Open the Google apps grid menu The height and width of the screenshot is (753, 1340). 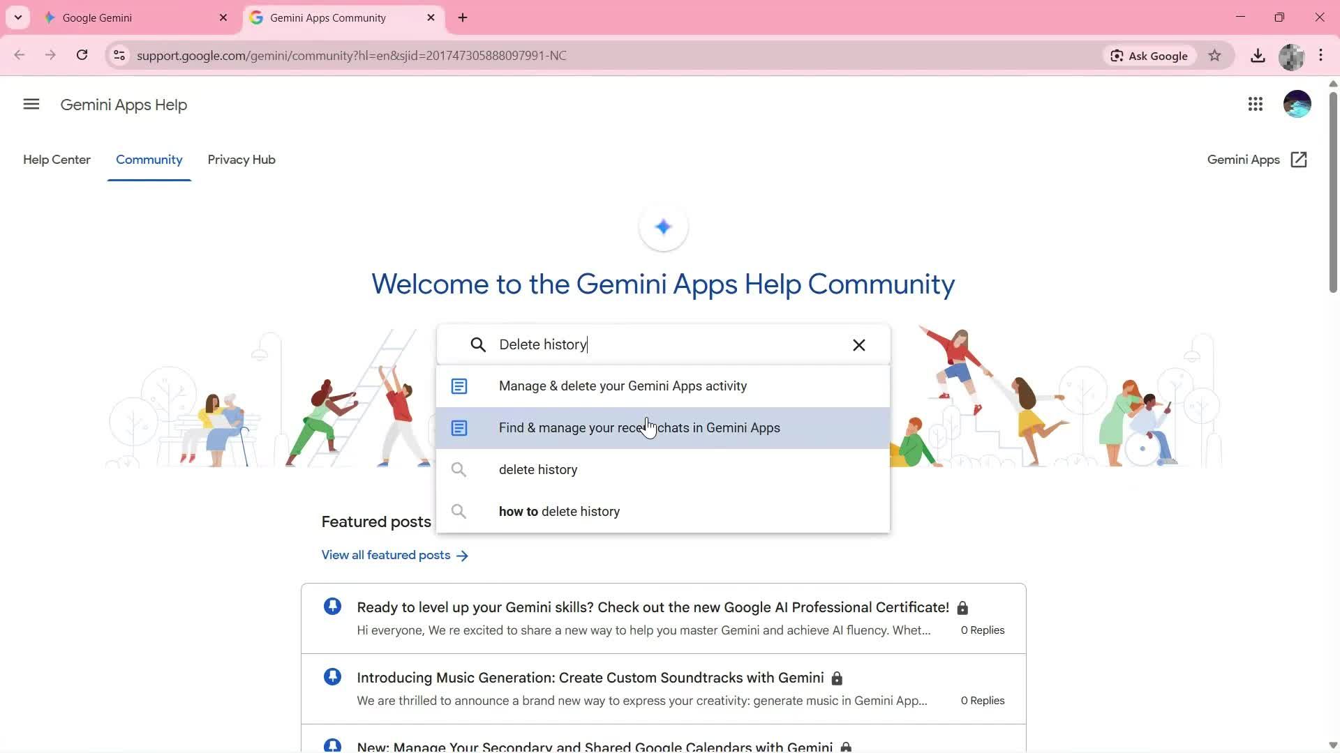1255,104
